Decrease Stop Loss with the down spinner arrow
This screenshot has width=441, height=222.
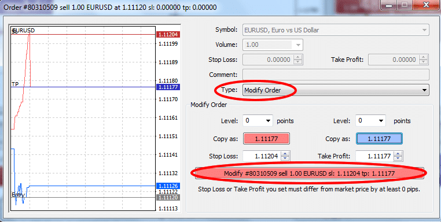[286, 158]
